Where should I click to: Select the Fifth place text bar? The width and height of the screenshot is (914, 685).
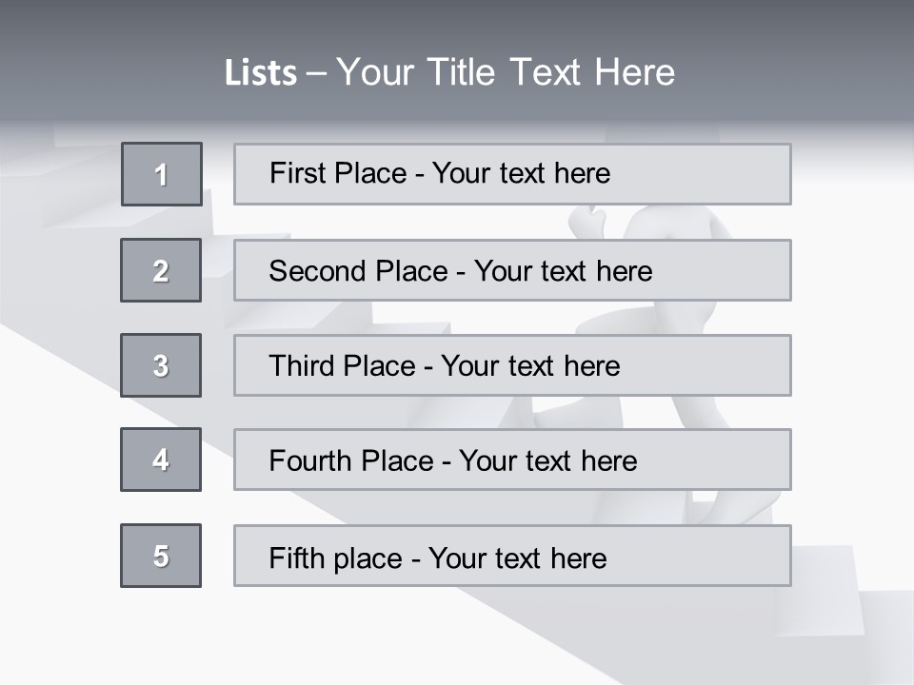[512, 557]
